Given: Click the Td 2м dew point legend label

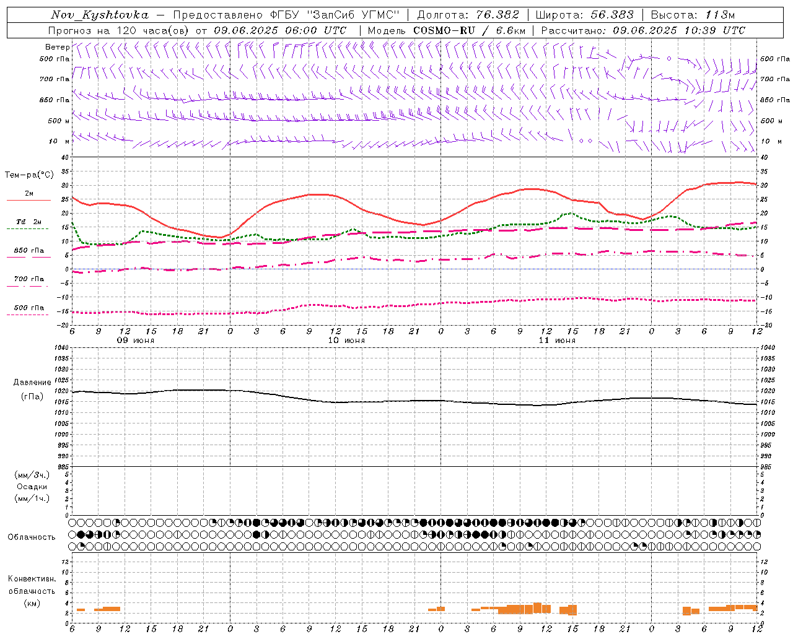Looking at the screenshot, I should (29, 222).
